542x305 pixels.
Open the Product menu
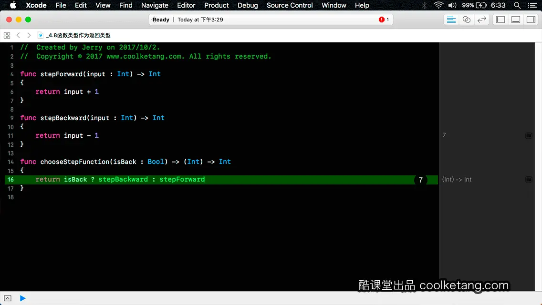tap(217, 5)
